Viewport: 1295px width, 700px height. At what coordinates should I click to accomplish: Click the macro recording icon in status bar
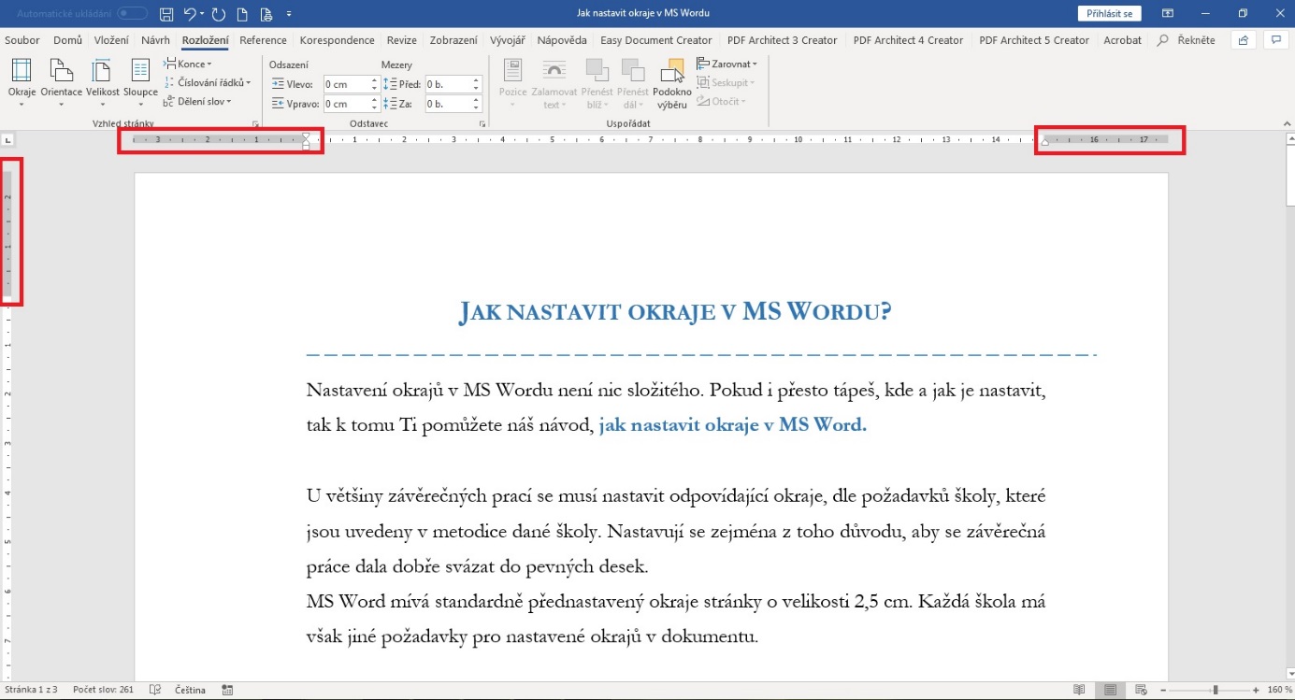(227, 690)
